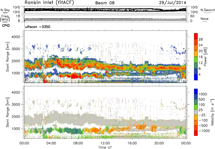Click the '18' frequency axis tick label
Screen dimensions: 215x149
click(18, 16)
